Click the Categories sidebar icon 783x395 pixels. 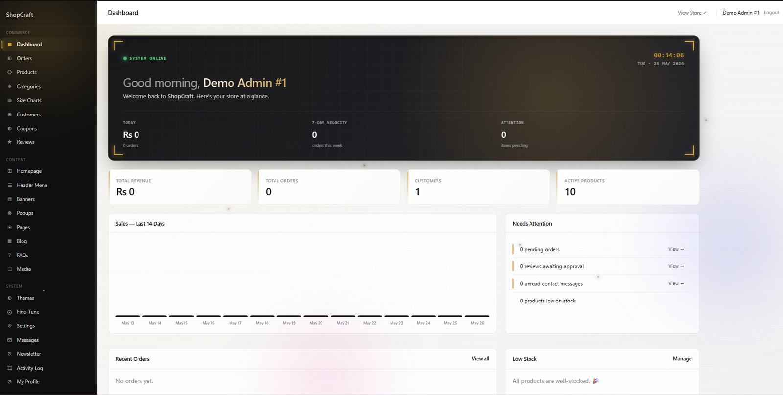9,86
